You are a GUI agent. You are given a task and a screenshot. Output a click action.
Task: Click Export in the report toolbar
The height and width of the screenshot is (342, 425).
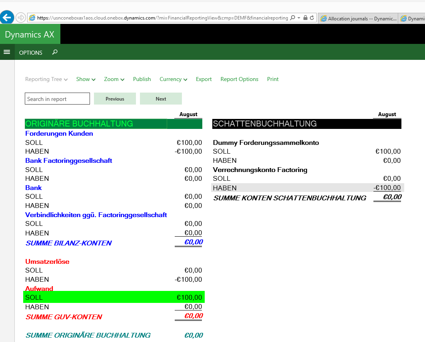click(204, 79)
